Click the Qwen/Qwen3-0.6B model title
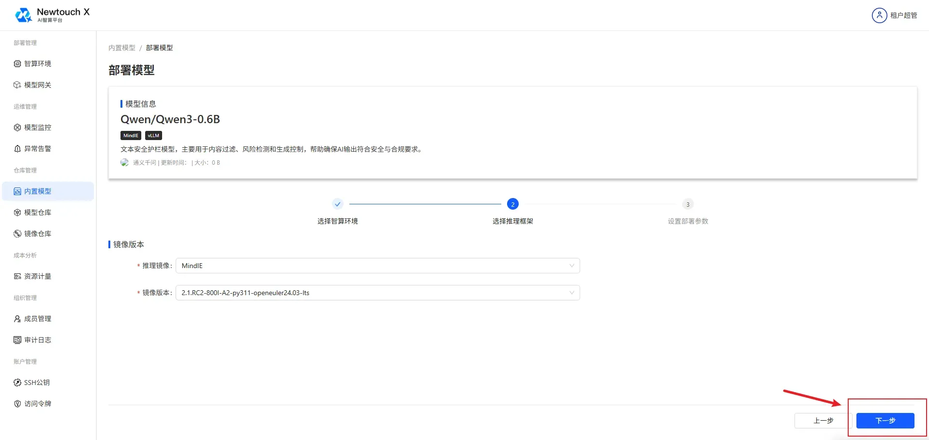The width and height of the screenshot is (929, 440). [x=170, y=119]
